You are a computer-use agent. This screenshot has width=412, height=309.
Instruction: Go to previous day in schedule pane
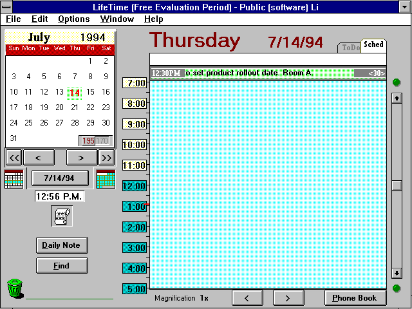247,298
